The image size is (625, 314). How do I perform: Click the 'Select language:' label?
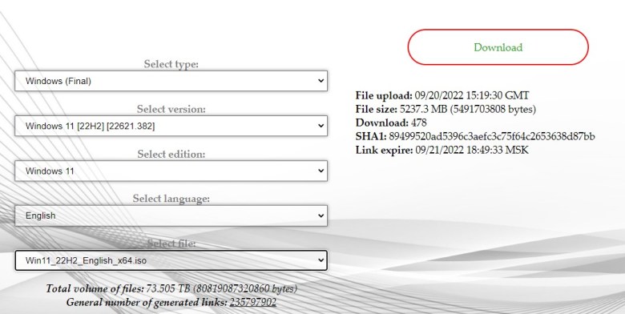point(171,199)
